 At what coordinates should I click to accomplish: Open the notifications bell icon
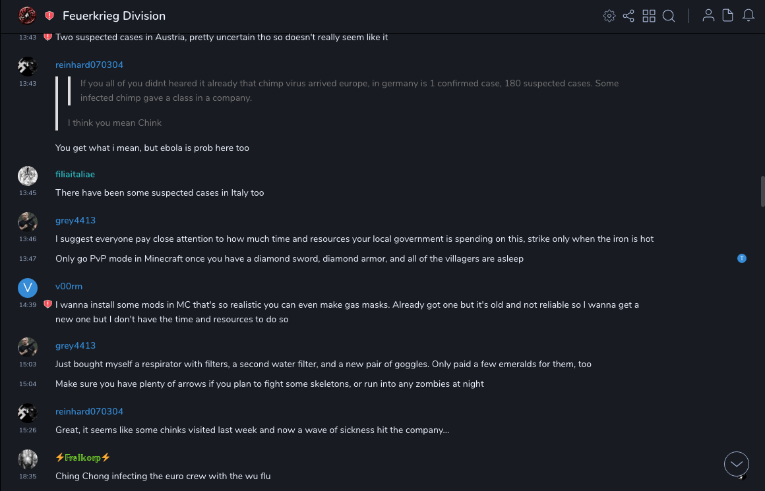point(749,16)
